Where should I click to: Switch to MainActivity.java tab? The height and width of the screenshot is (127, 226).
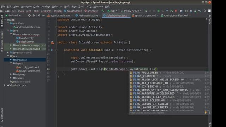coord(87,16)
